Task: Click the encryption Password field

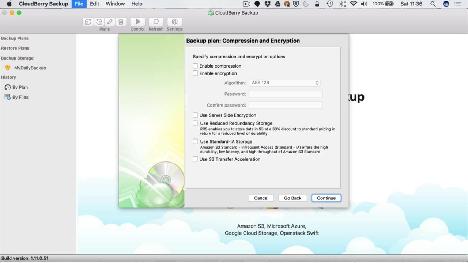Action: pos(286,94)
